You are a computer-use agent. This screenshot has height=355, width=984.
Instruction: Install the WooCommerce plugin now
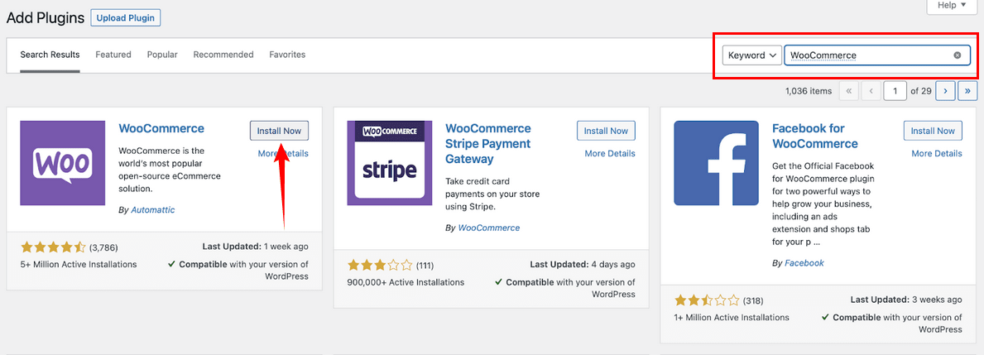coord(279,131)
